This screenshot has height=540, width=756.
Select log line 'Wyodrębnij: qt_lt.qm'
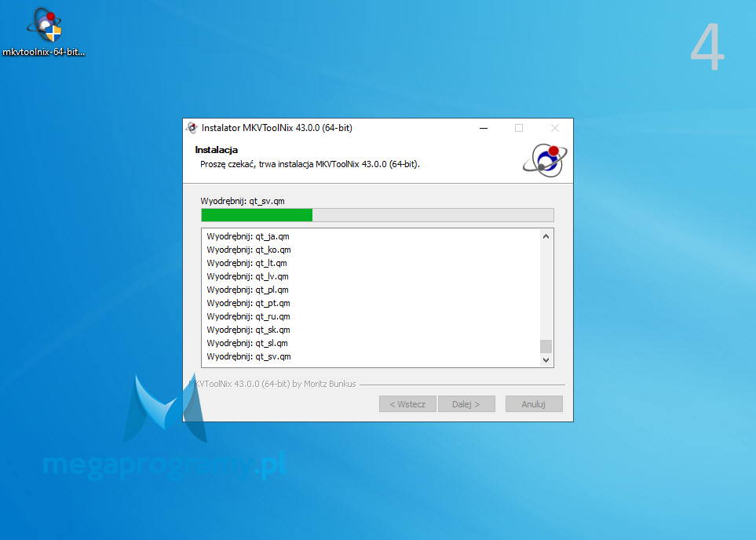247,263
